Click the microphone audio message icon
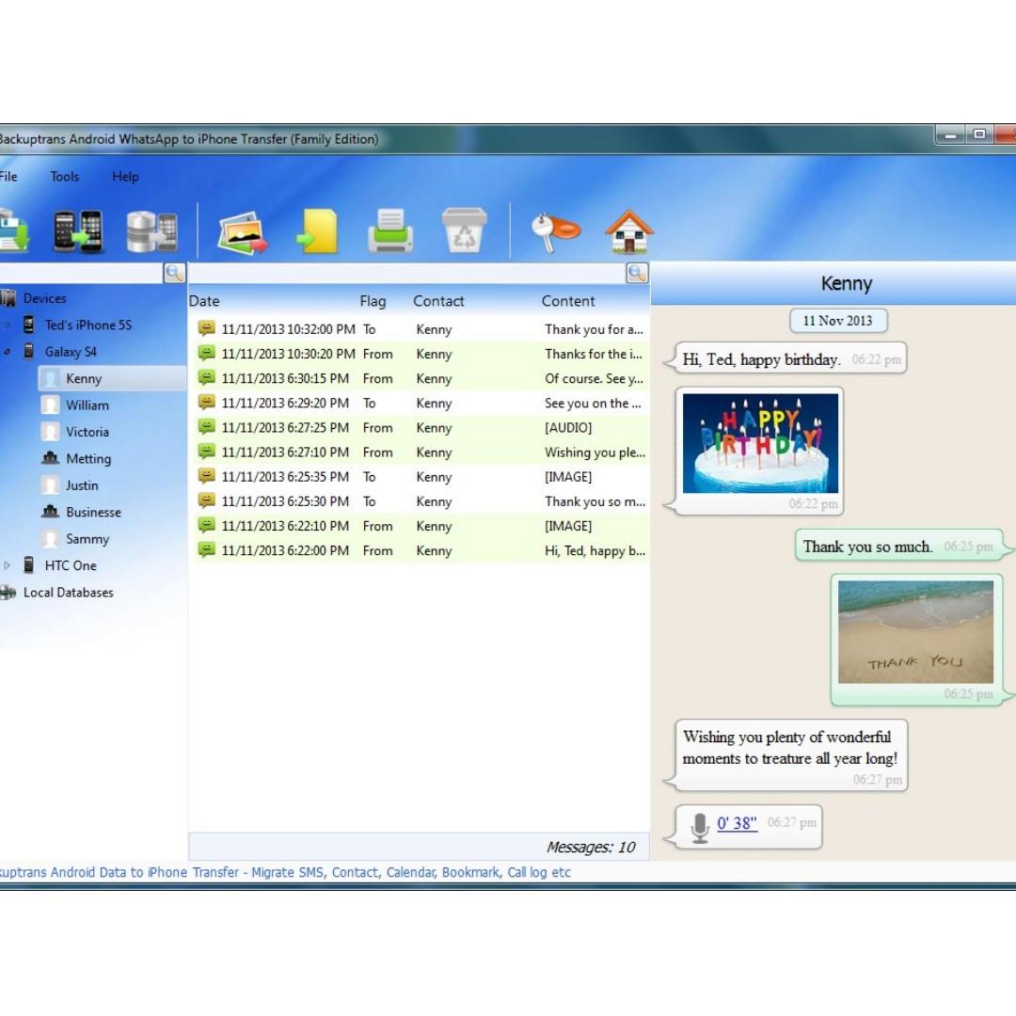This screenshot has height=1016, width=1016. point(700,828)
